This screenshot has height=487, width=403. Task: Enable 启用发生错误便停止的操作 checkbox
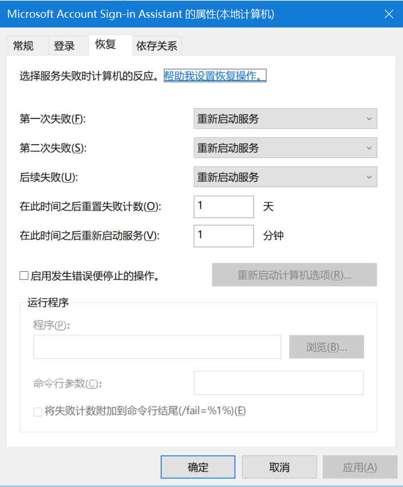[x=24, y=276]
